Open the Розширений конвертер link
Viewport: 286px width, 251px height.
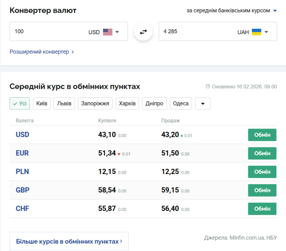click(x=42, y=52)
